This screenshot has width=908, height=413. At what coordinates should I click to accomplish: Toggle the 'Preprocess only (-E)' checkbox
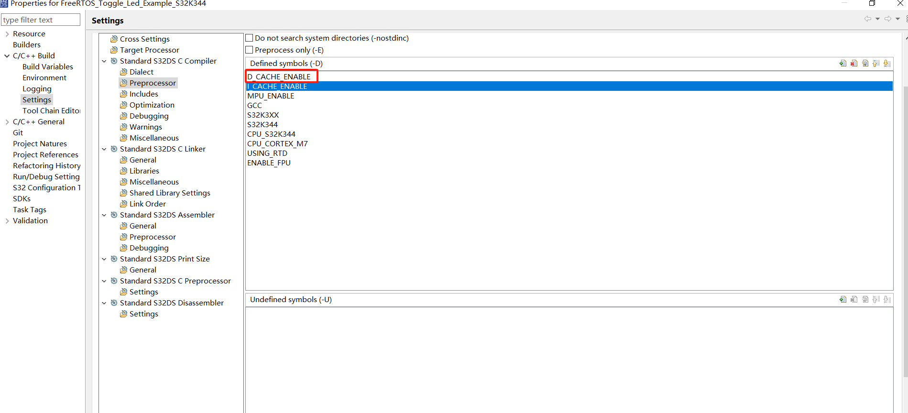pyautogui.click(x=249, y=50)
